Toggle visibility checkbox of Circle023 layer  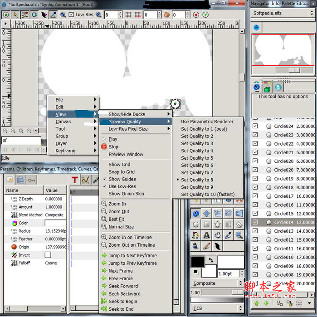tap(255, 135)
